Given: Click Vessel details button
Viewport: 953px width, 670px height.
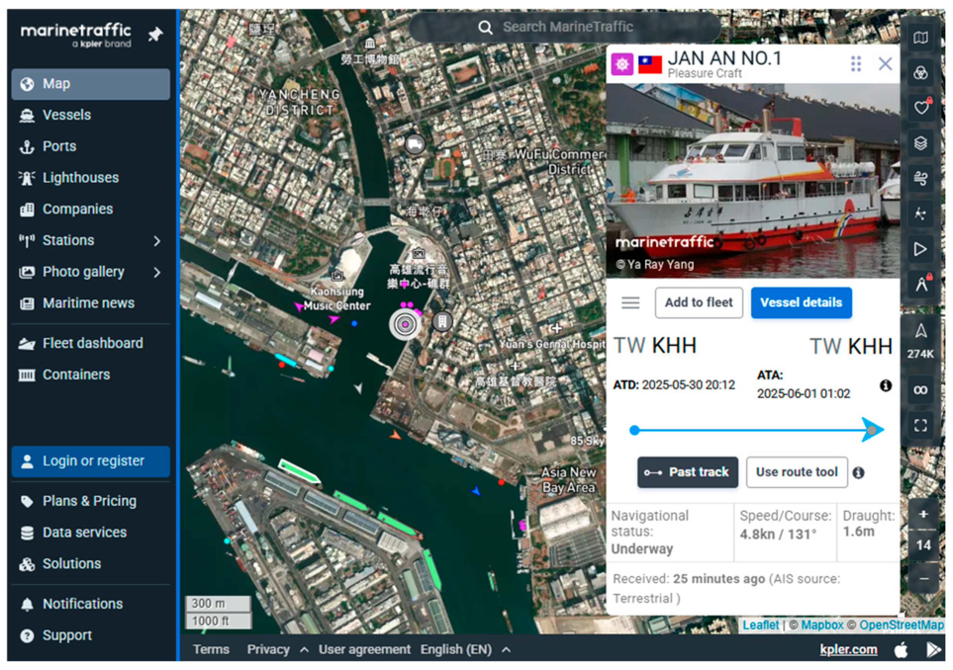Looking at the screenshot, I should (801, 303).
